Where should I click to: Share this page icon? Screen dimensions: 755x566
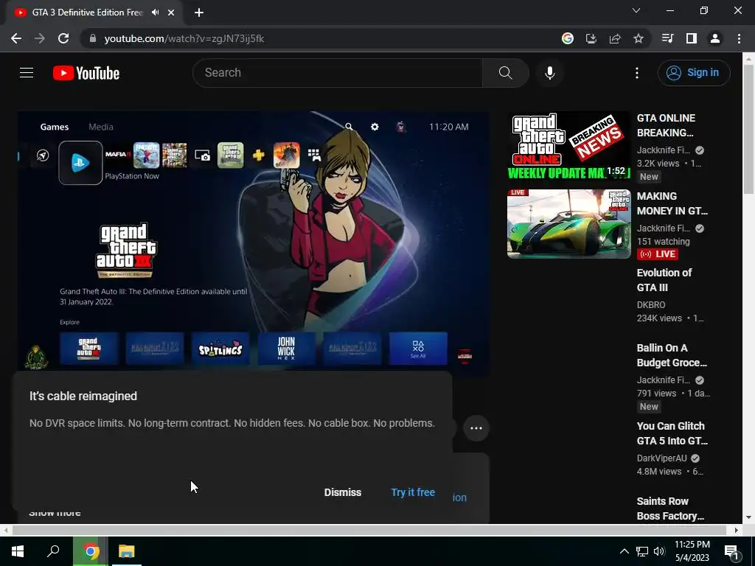click(x=615, y=38)
